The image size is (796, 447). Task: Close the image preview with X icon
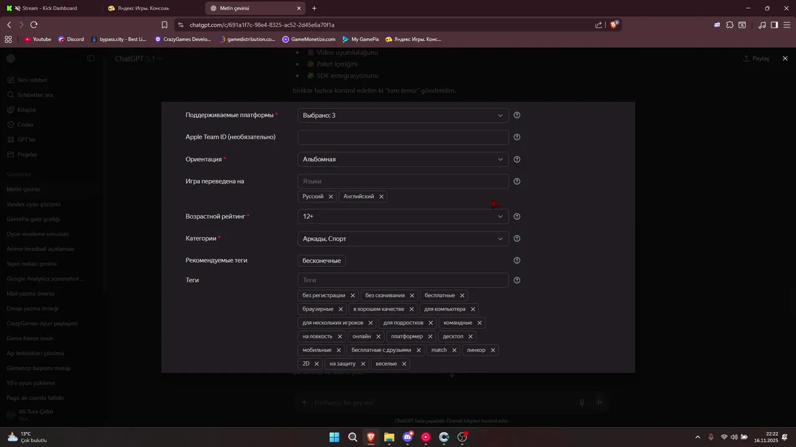pos(785,58)
